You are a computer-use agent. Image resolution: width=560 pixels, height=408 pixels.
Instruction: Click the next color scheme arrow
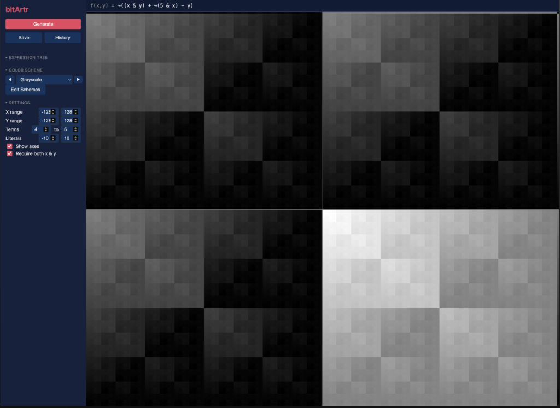[x=78, y=80]
